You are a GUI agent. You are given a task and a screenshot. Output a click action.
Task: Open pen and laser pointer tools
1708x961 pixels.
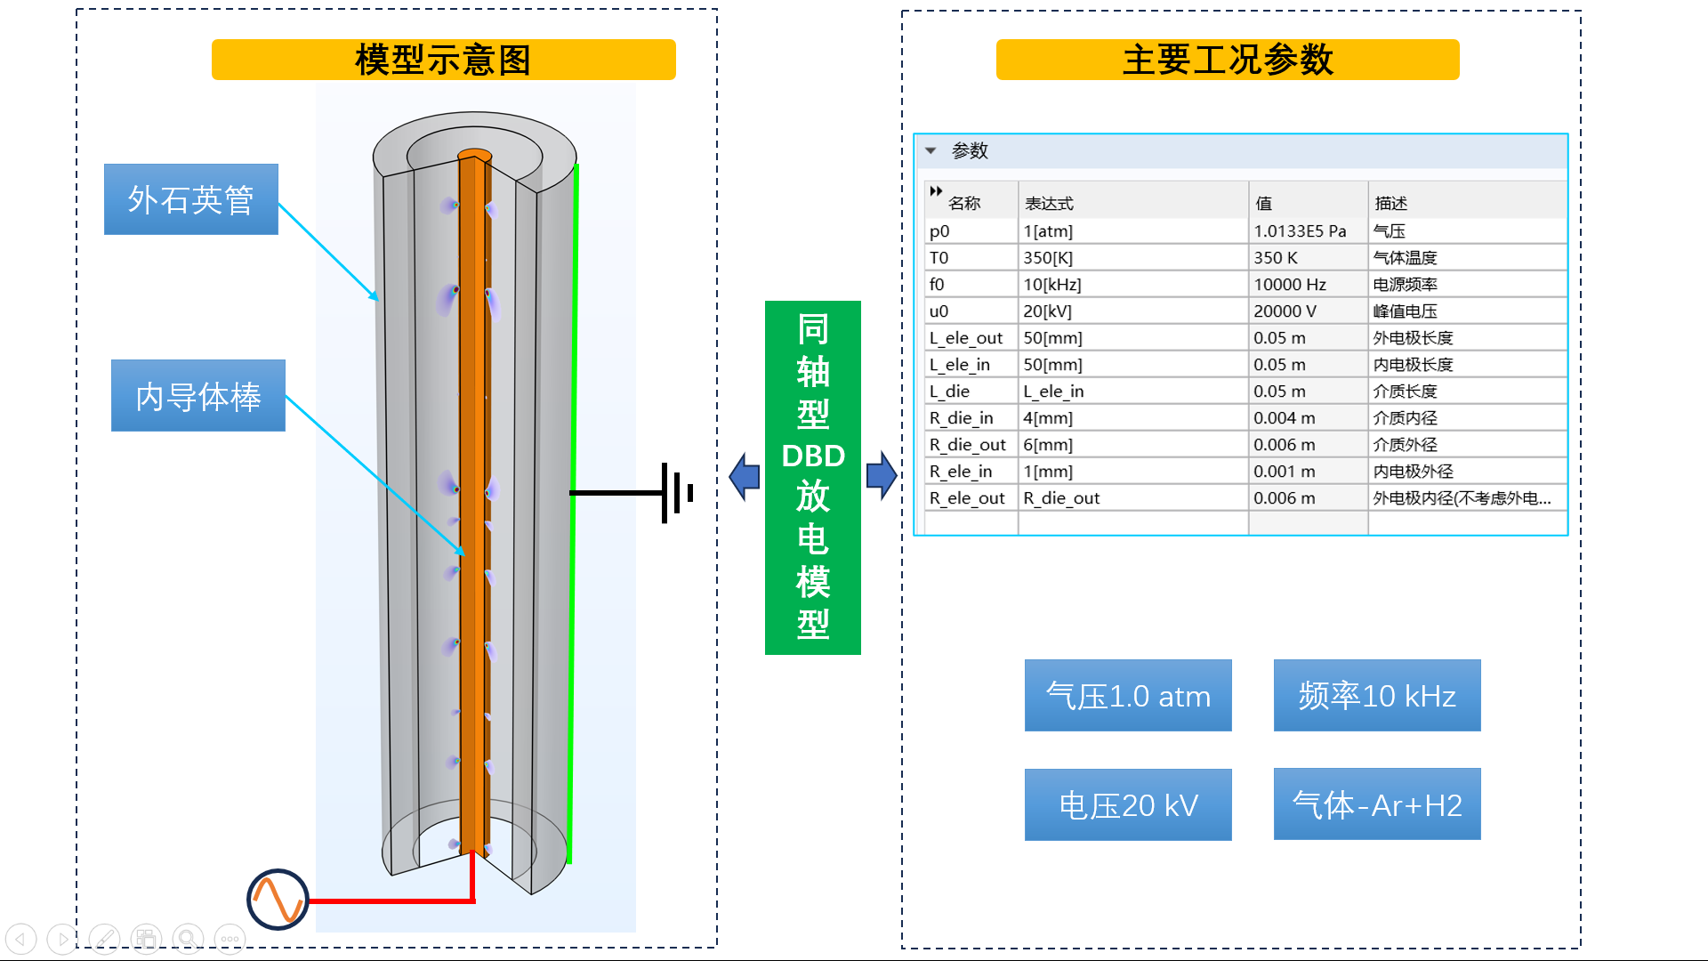104,939
